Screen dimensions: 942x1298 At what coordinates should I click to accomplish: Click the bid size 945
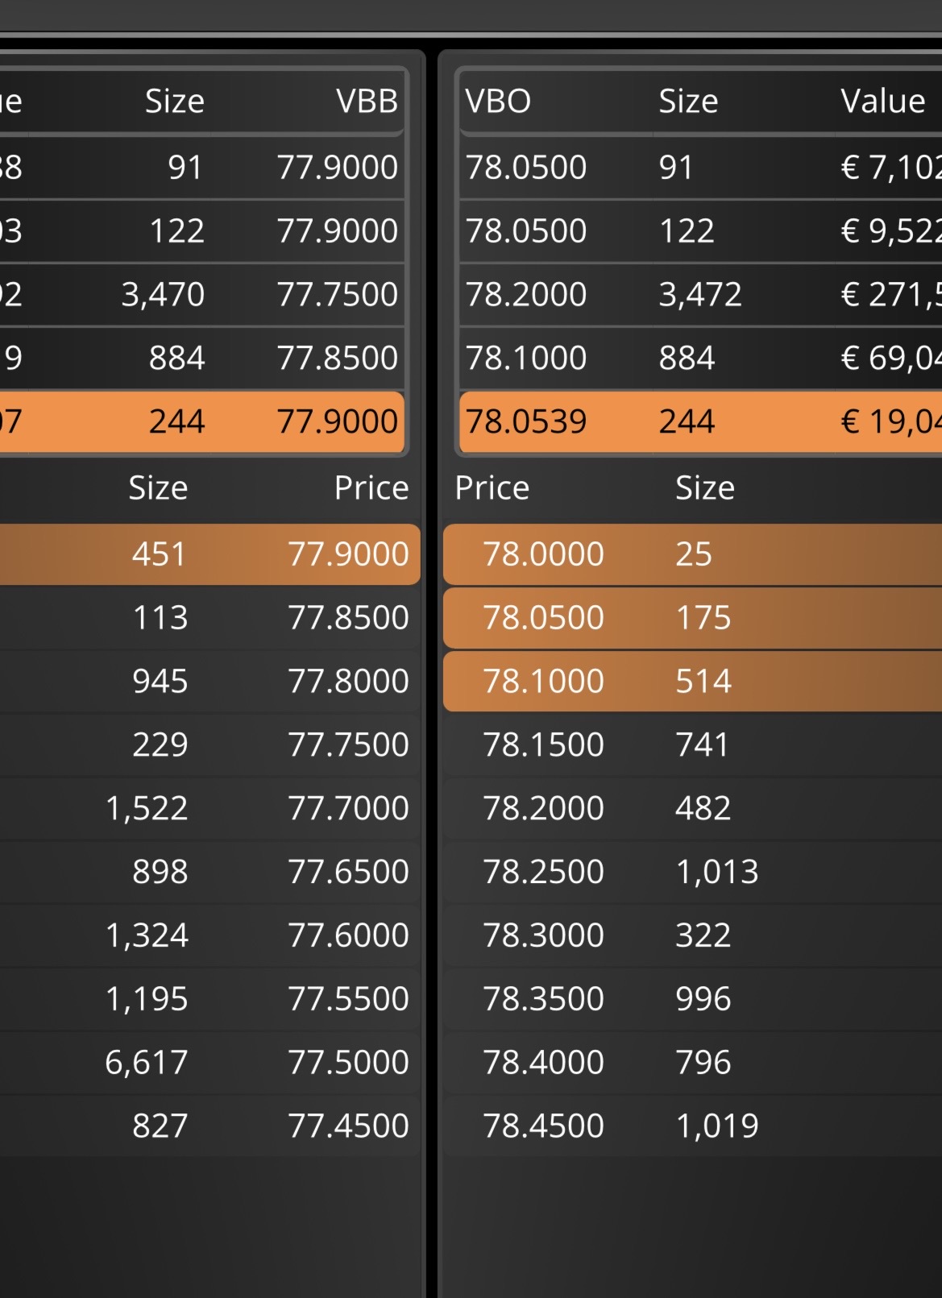[x=160, y=682]
